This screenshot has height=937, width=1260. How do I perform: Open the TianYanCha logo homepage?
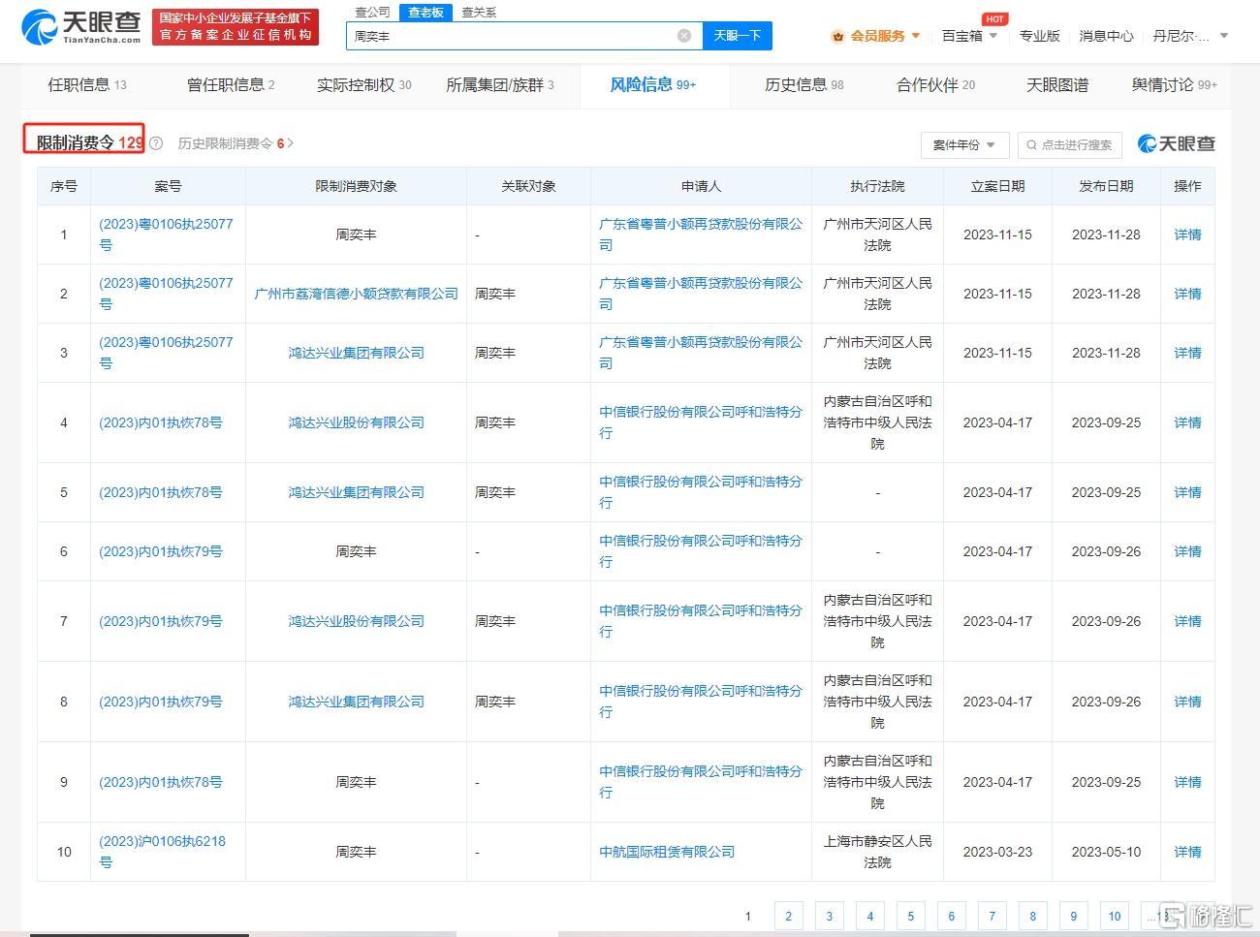point(80,27)
